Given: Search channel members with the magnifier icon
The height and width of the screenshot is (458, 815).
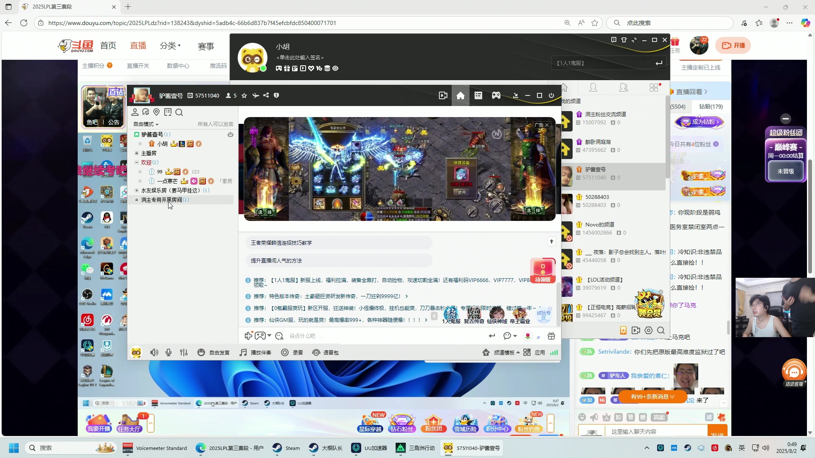Looking at the screenshot, I should [x=179, y=112].
